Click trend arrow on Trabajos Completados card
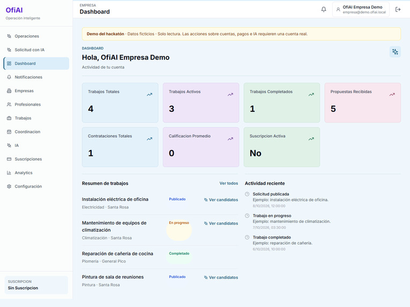The width and height of the screenshot is (410, 307). tap(311, 94)
